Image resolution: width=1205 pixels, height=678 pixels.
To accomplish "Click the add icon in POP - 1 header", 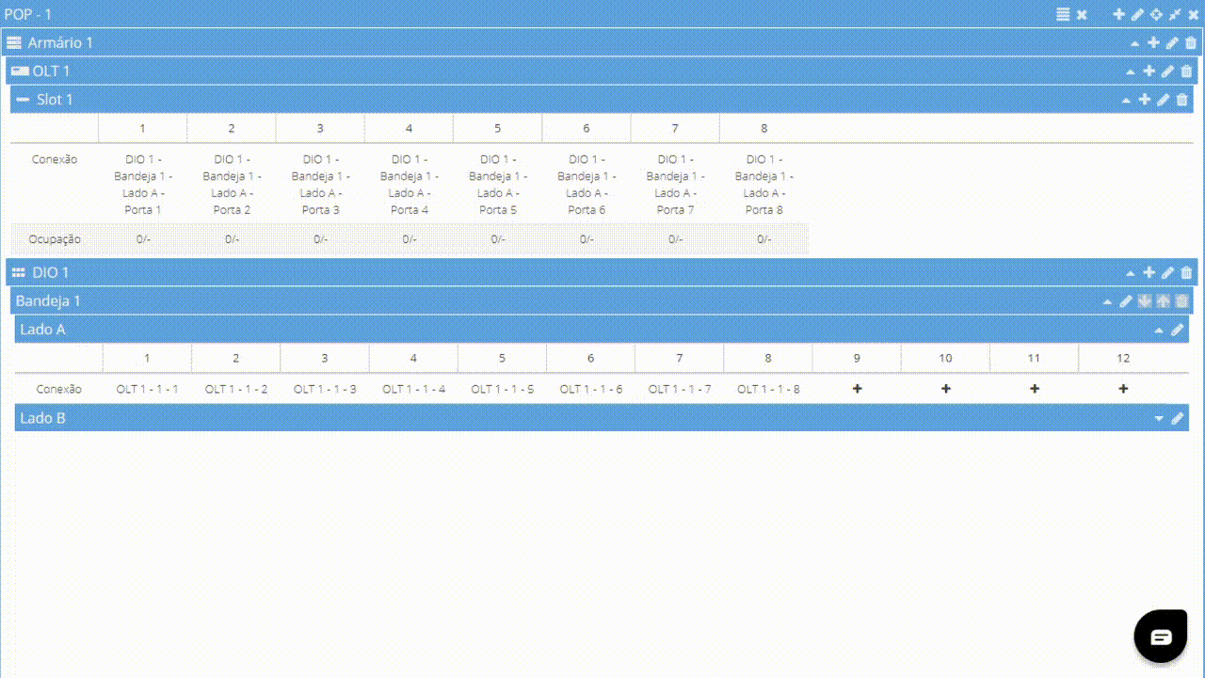I will pyautogui.click(x=1119, y=14).
